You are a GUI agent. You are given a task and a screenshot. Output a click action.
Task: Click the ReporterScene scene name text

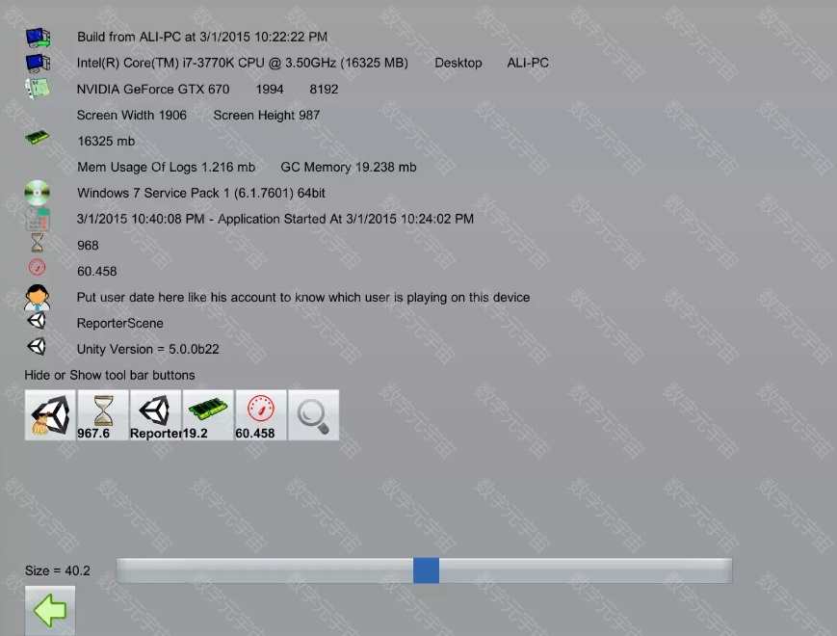pyautogui.click(x=120, y=324)
